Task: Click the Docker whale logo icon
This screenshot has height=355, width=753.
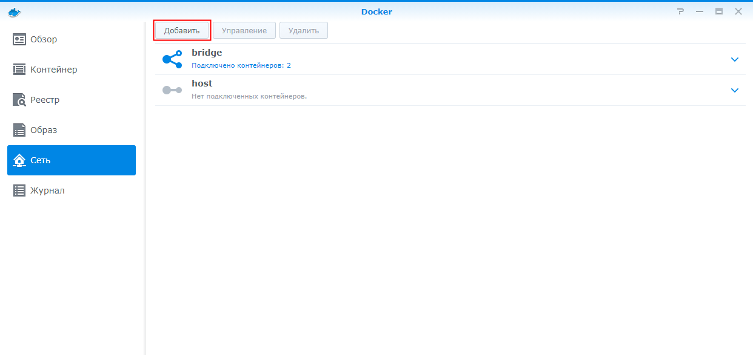Action: click(x=15, y=11)
